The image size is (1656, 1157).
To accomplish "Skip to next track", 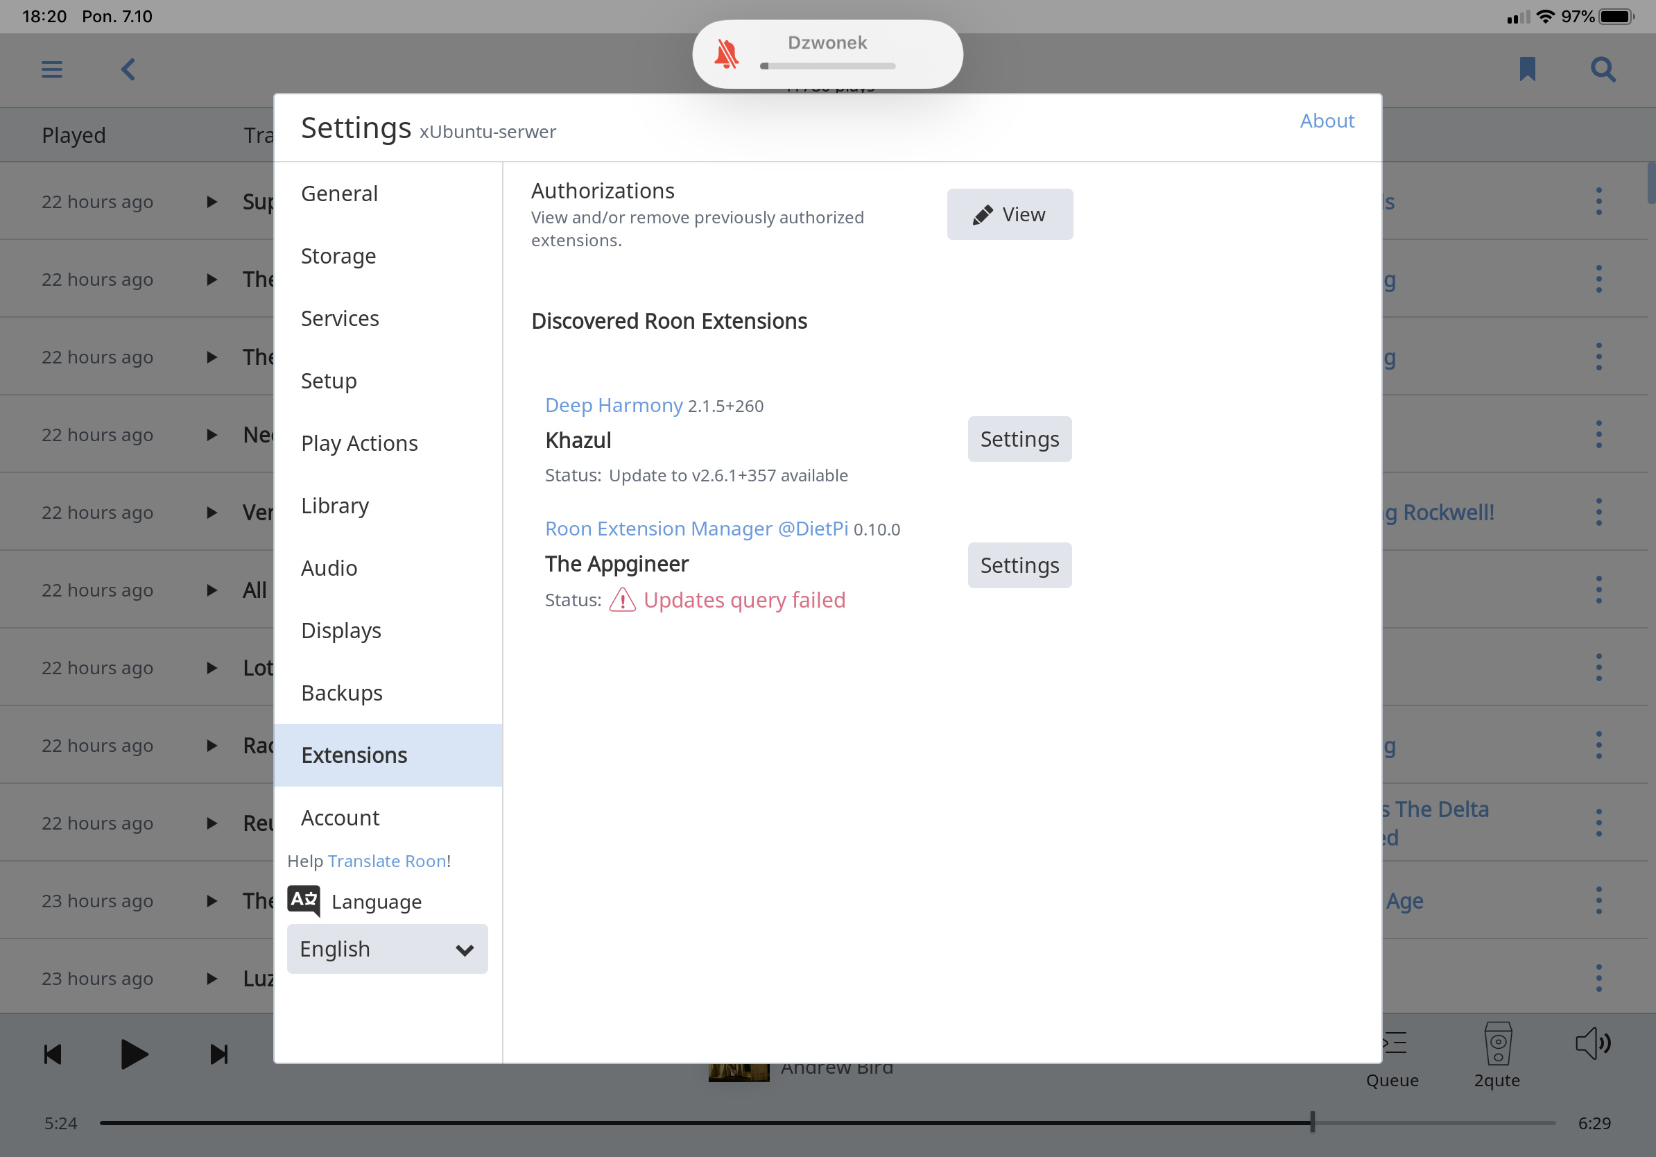I will (219, 1054).
